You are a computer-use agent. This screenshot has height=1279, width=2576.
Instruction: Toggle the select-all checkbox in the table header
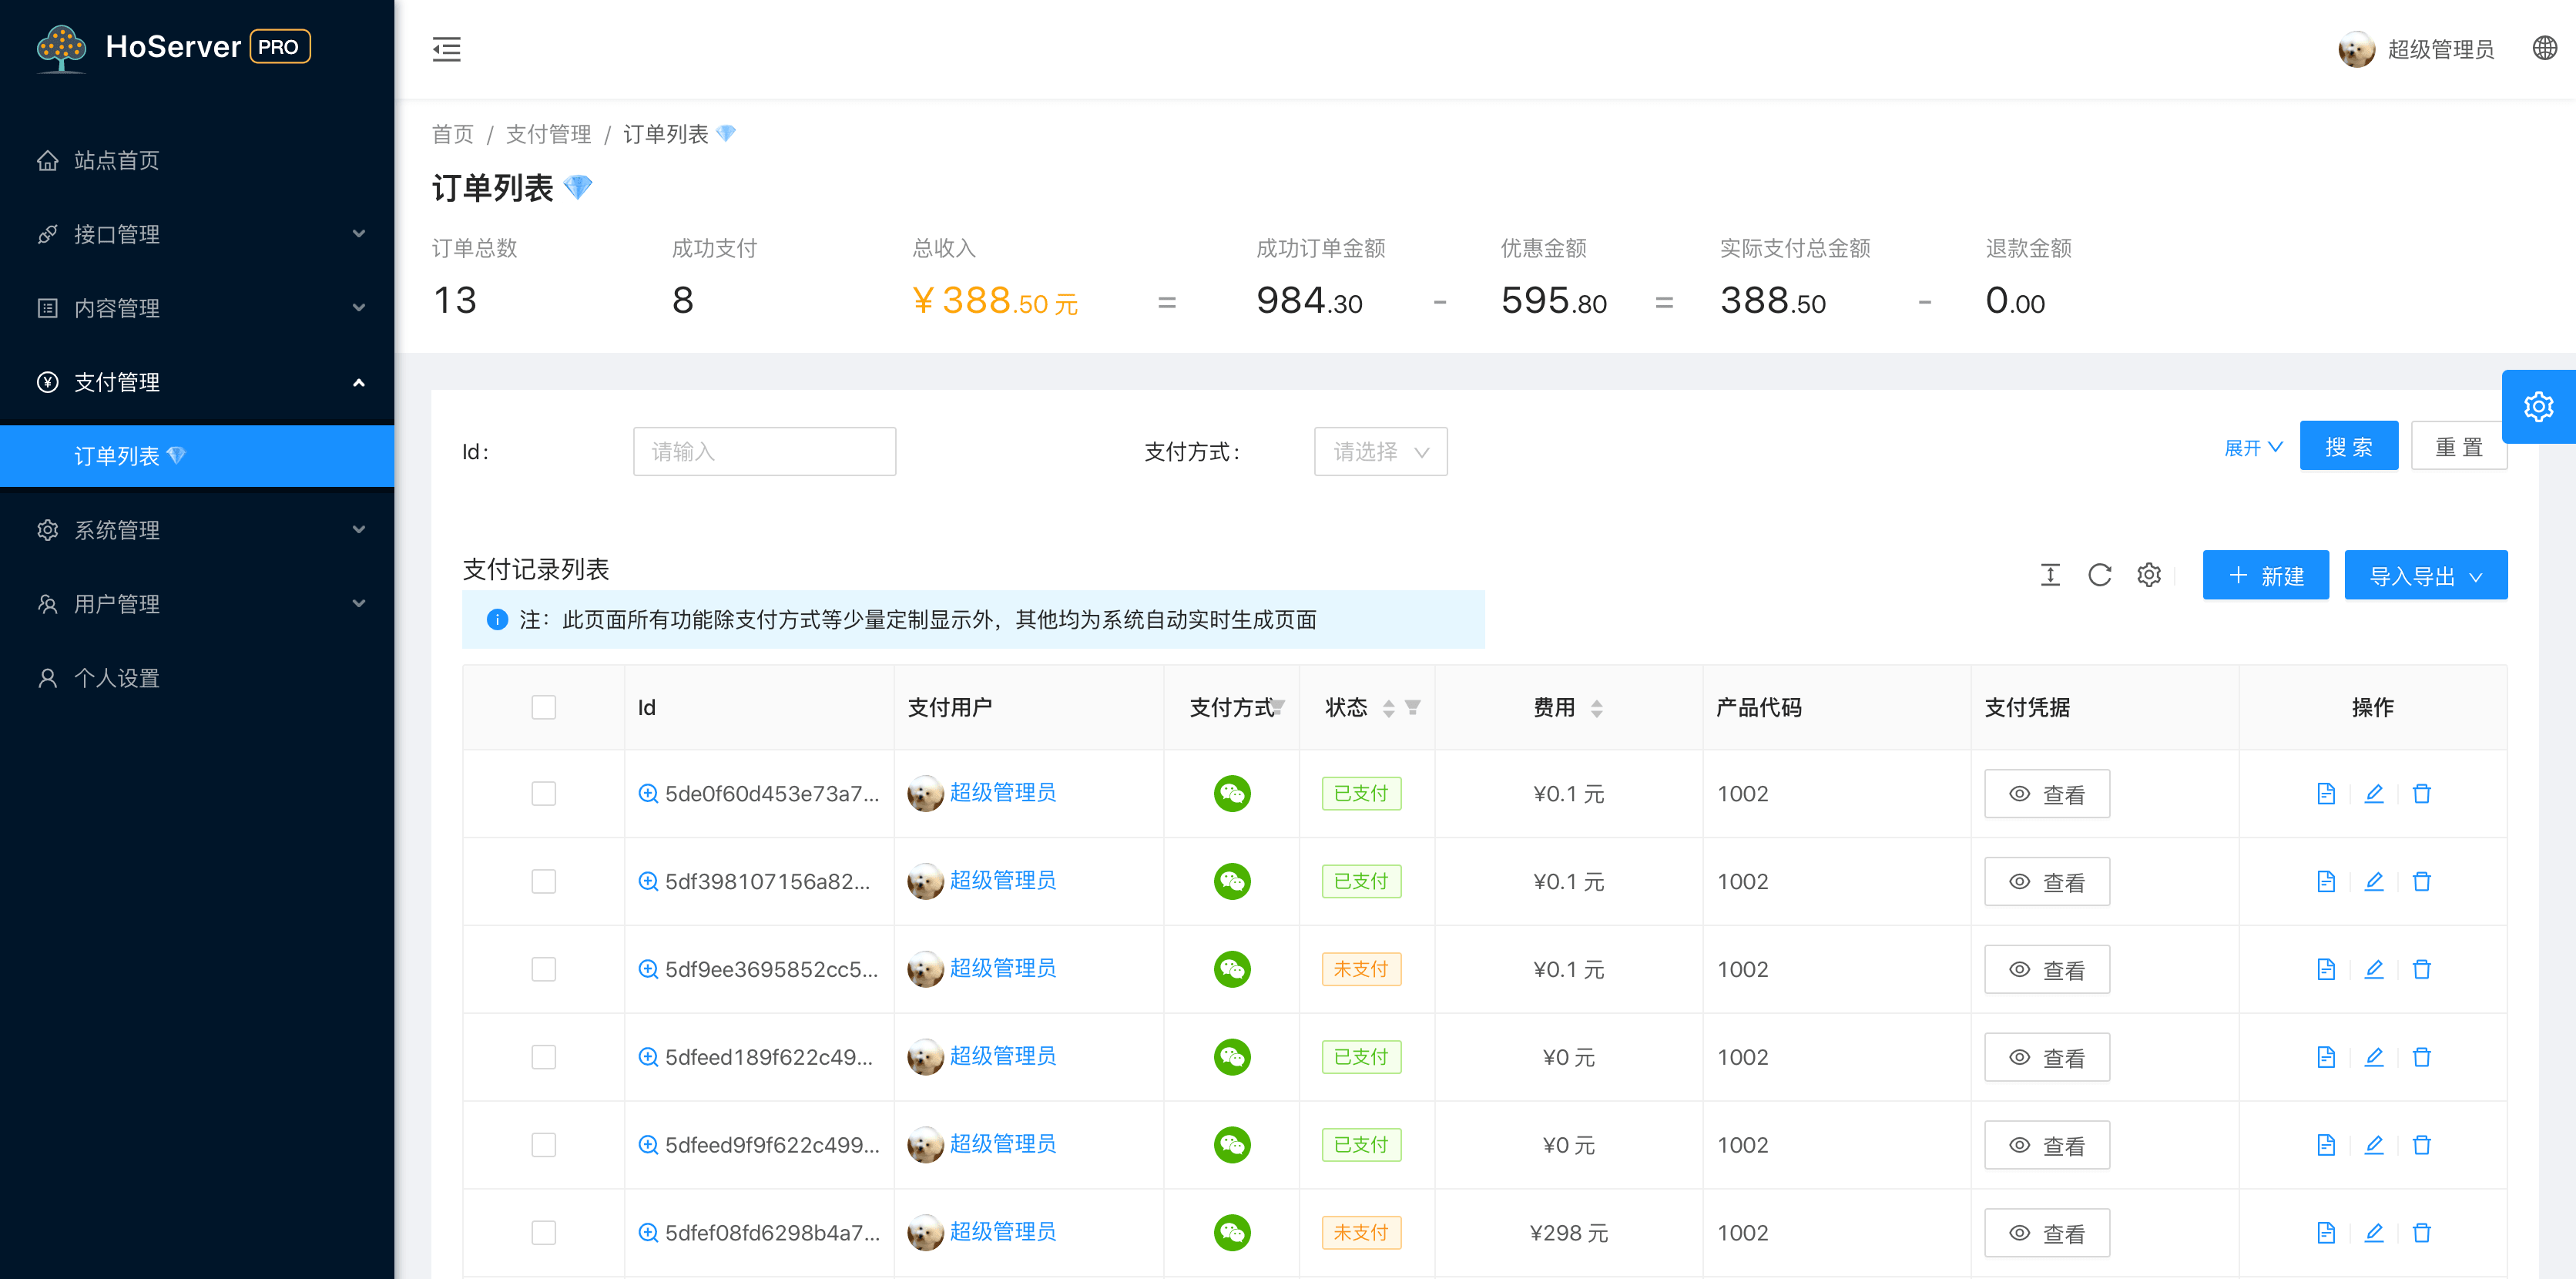coord(543,708)
